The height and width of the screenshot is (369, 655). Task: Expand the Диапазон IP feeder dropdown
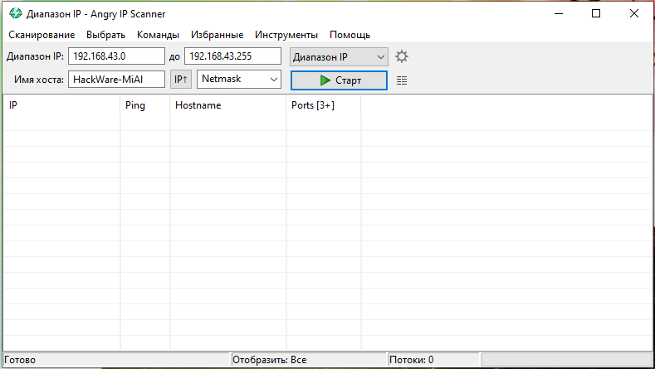[x=339, y=56]
